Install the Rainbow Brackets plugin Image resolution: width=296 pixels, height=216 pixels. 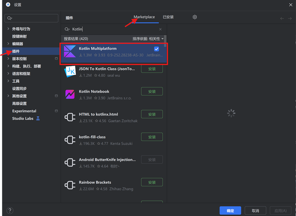(152, 182)
